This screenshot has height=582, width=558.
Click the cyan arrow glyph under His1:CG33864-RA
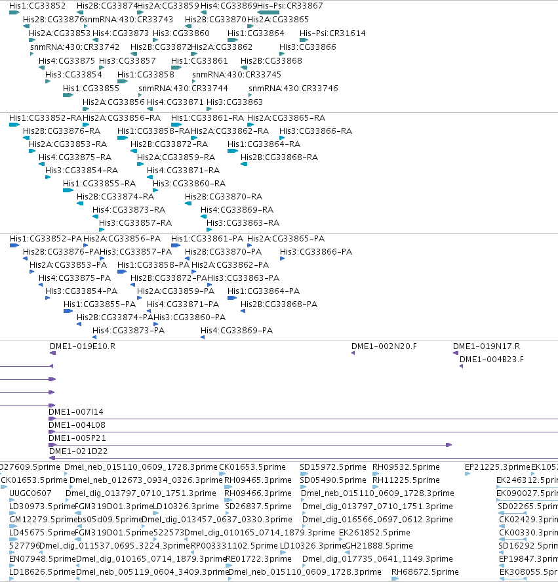(233, 151)
